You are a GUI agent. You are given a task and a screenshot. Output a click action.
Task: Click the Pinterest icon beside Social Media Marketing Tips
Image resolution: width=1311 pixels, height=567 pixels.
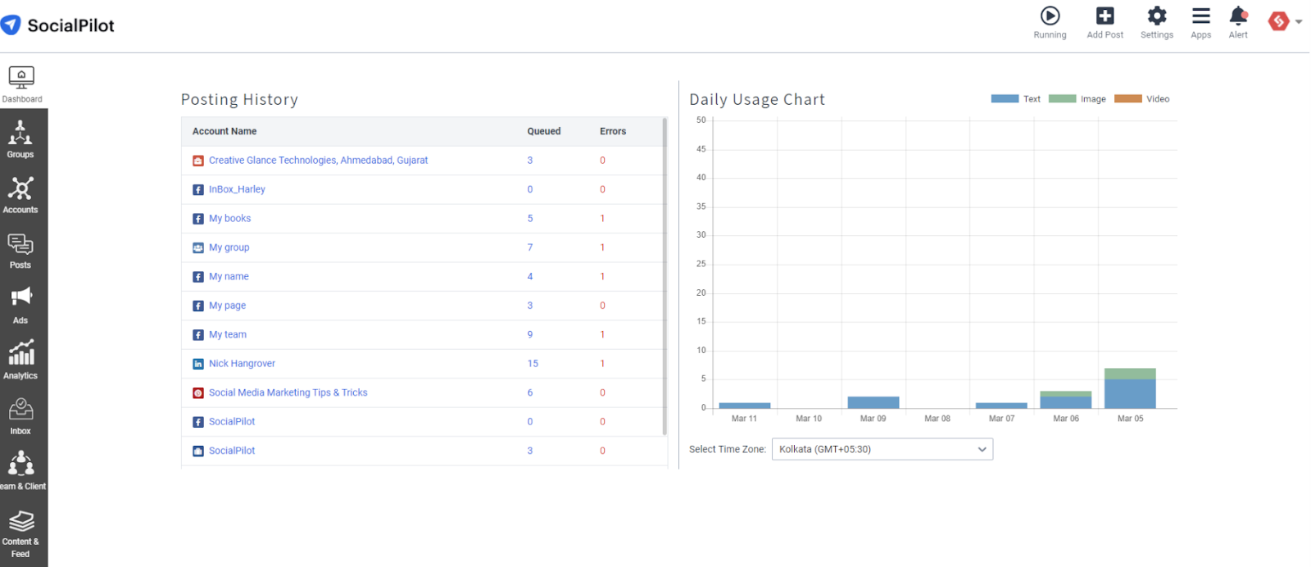198,393
